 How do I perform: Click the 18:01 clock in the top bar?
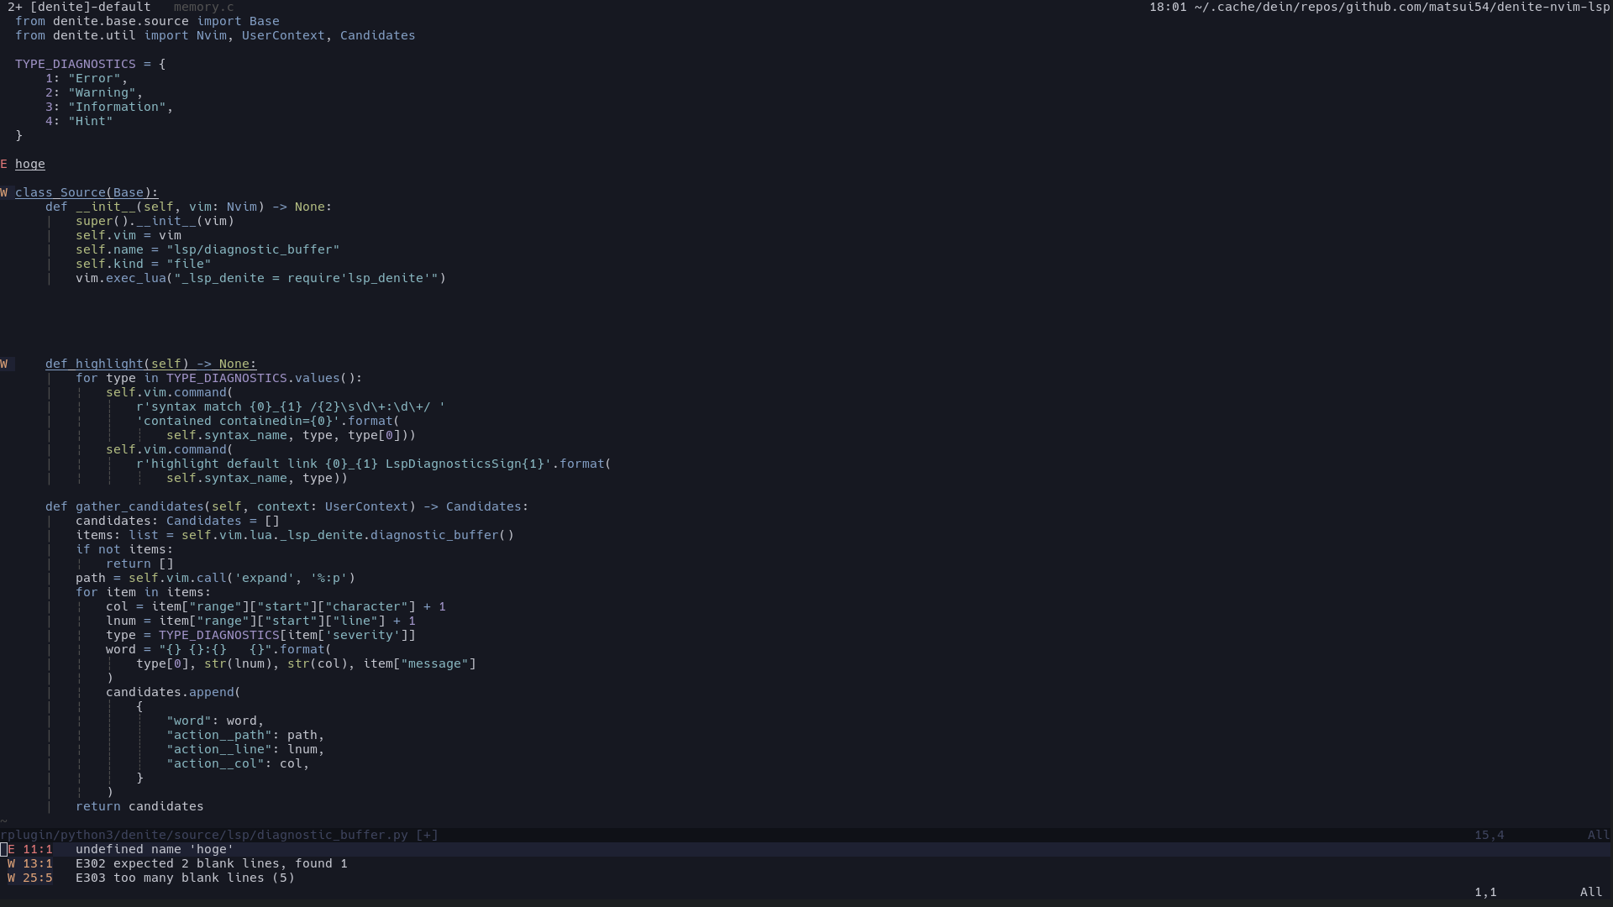click(x=1168, y=8)
